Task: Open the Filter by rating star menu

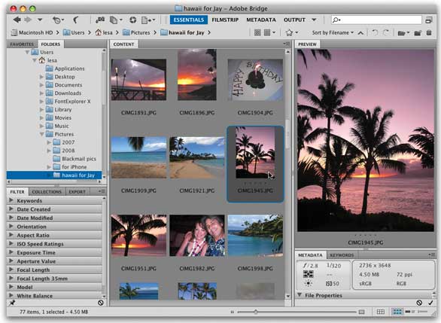Action: click(292, 32)
